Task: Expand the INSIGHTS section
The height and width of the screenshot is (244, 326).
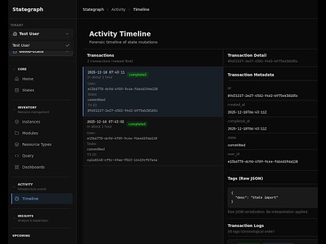Action: 31,218
